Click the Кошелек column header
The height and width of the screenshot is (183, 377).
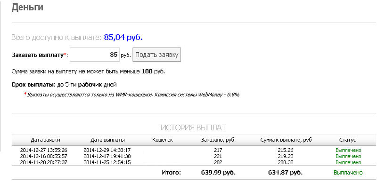pyautogui.click(x=163, y=140)
